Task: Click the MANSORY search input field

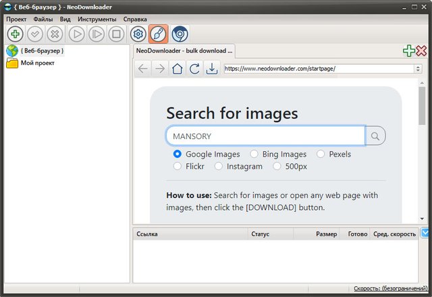Action: 265,136
